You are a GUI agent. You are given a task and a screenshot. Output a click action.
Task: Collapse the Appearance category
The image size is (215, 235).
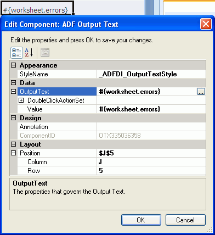point(14,65)
